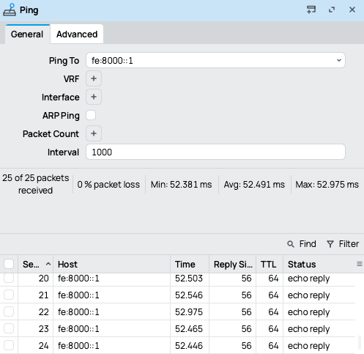This screenshot has height=354, width=364.
Task: Click '25 of 25 packets received' text
Action: coord(36,184)
